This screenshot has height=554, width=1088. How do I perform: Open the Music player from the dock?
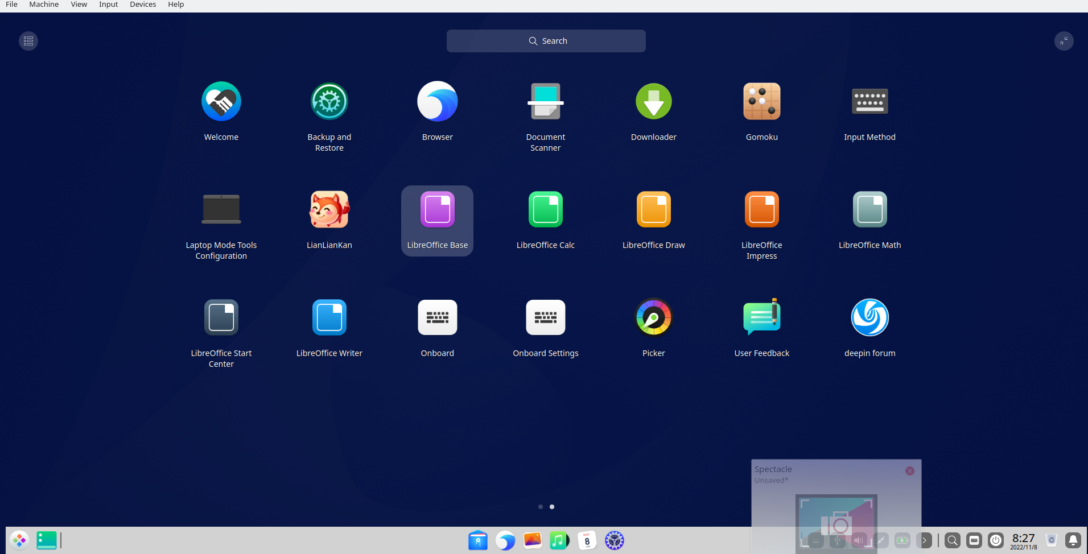pyautogui.click(x=559, y=540)
